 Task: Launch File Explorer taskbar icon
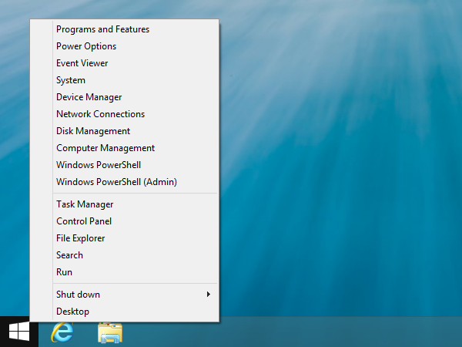click(110, 332)
